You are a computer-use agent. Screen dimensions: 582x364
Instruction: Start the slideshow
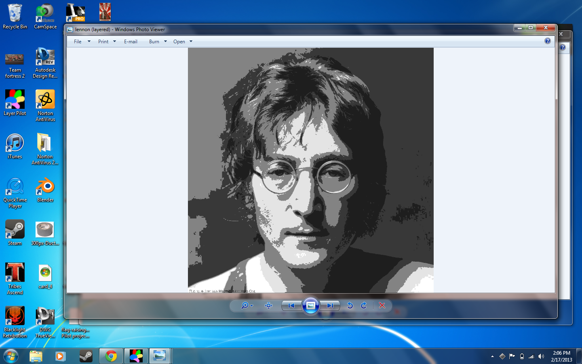point(311,305)
